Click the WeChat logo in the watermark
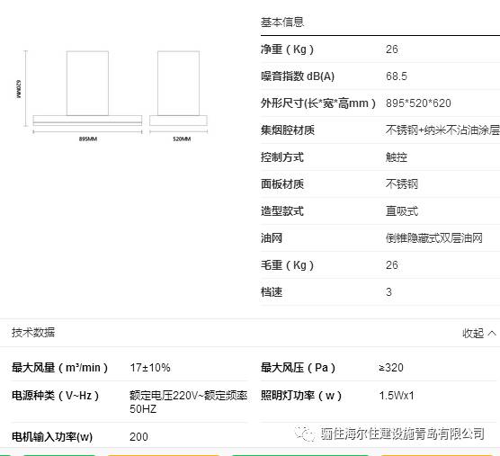This screenshot has width=500, height=456. tap(306, 434)
